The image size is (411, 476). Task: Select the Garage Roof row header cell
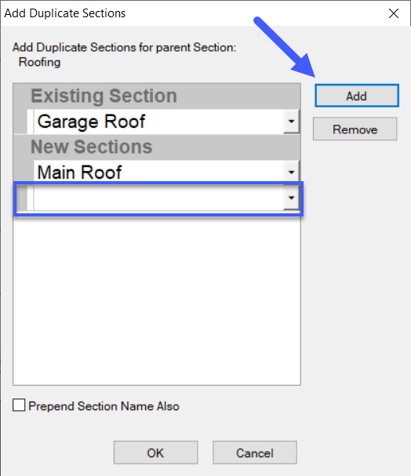20,122
